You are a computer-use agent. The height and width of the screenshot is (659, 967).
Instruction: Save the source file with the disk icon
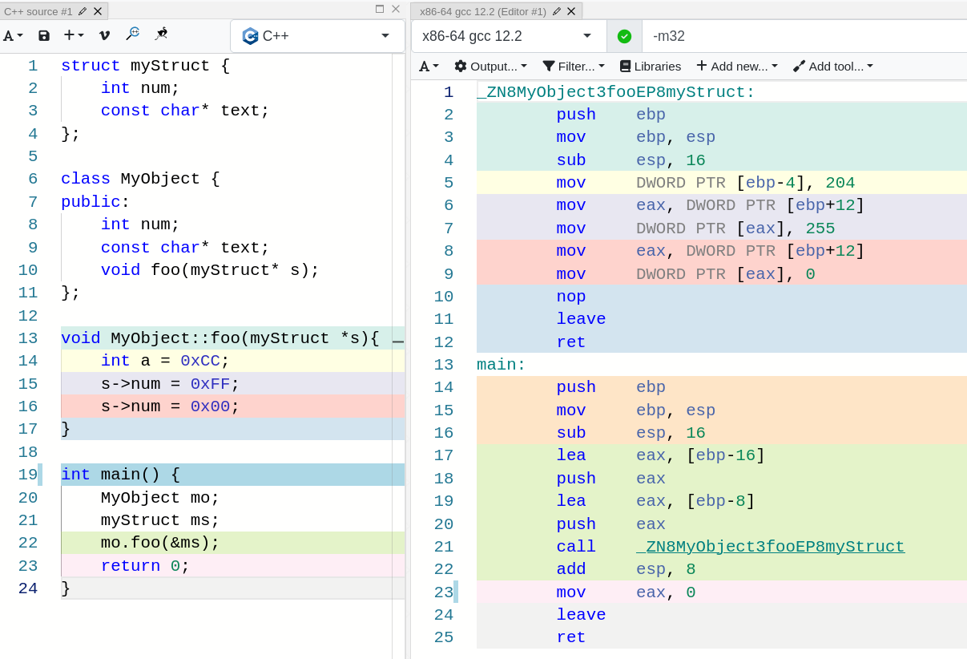[x=44, y=35]
